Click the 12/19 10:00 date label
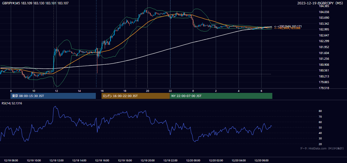The image size is (347, 163). click(34, 161)
